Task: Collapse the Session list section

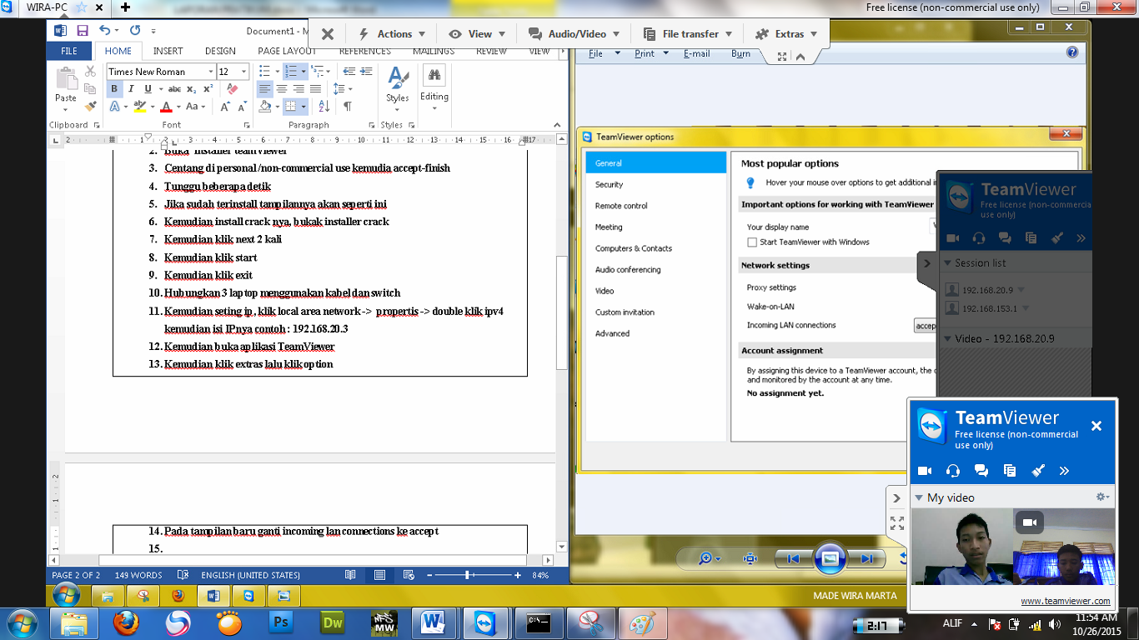Action: [x=947, y=263]
